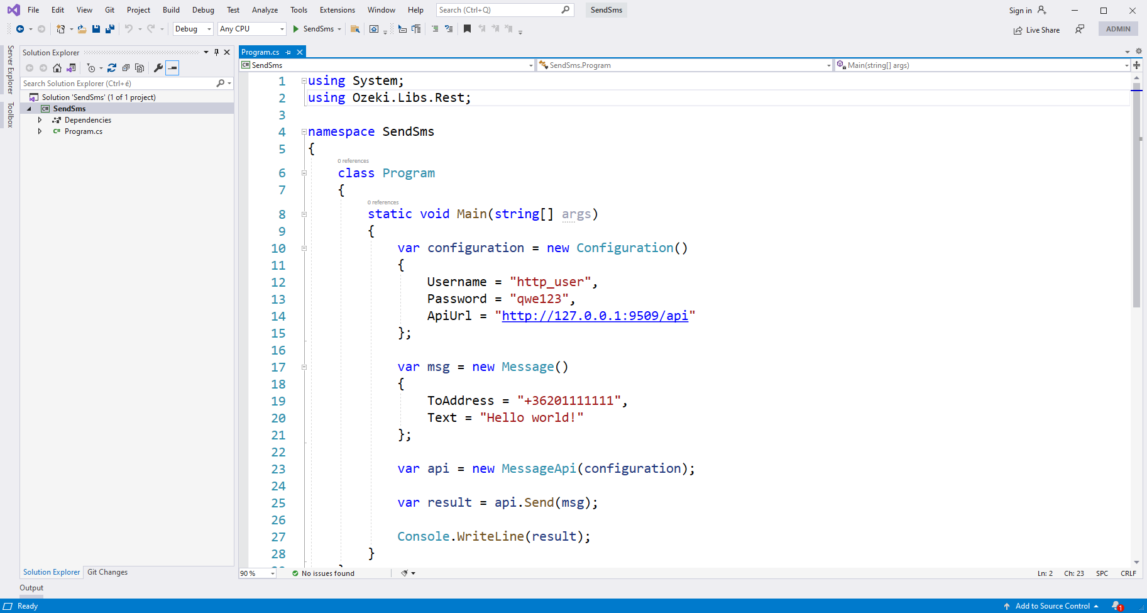
Task: Click the Live Share button
Action: point(1036,30)
